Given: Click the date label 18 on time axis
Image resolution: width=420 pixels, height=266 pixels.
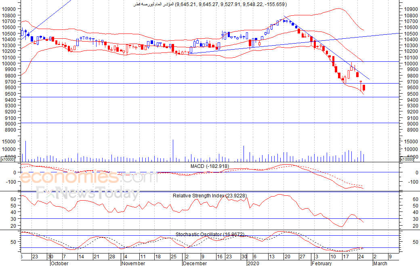Looking at the screenshot, I should pyautogui.click(x=158, y=257).
